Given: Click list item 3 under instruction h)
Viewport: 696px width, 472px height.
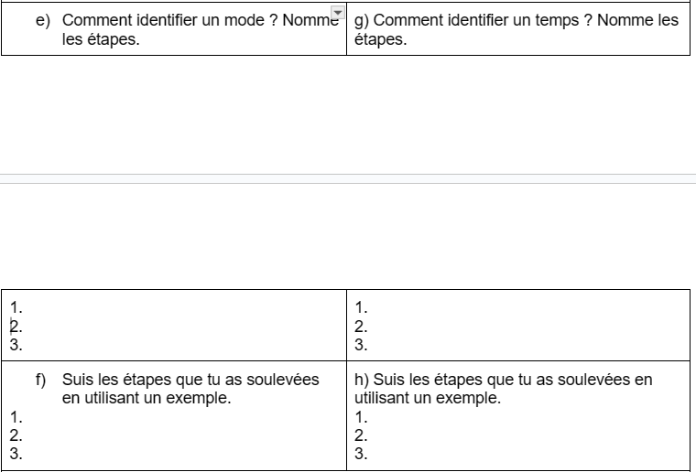Looking at the screenshot, I should [361, 453].
